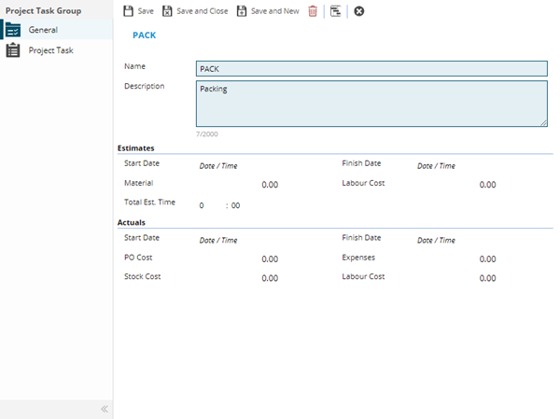Collapse the left sidebar panel
This screenshot has width=560, height=419.
[105, 409]
